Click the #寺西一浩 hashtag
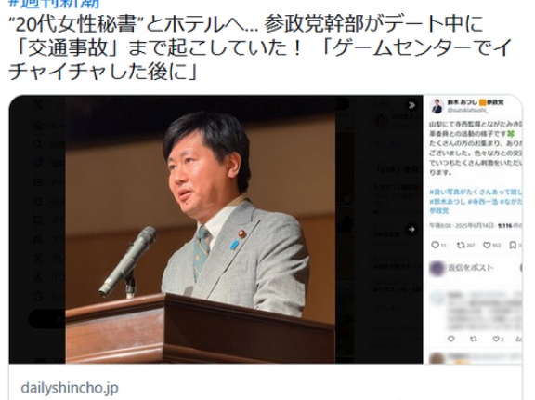 pos(482,202)
